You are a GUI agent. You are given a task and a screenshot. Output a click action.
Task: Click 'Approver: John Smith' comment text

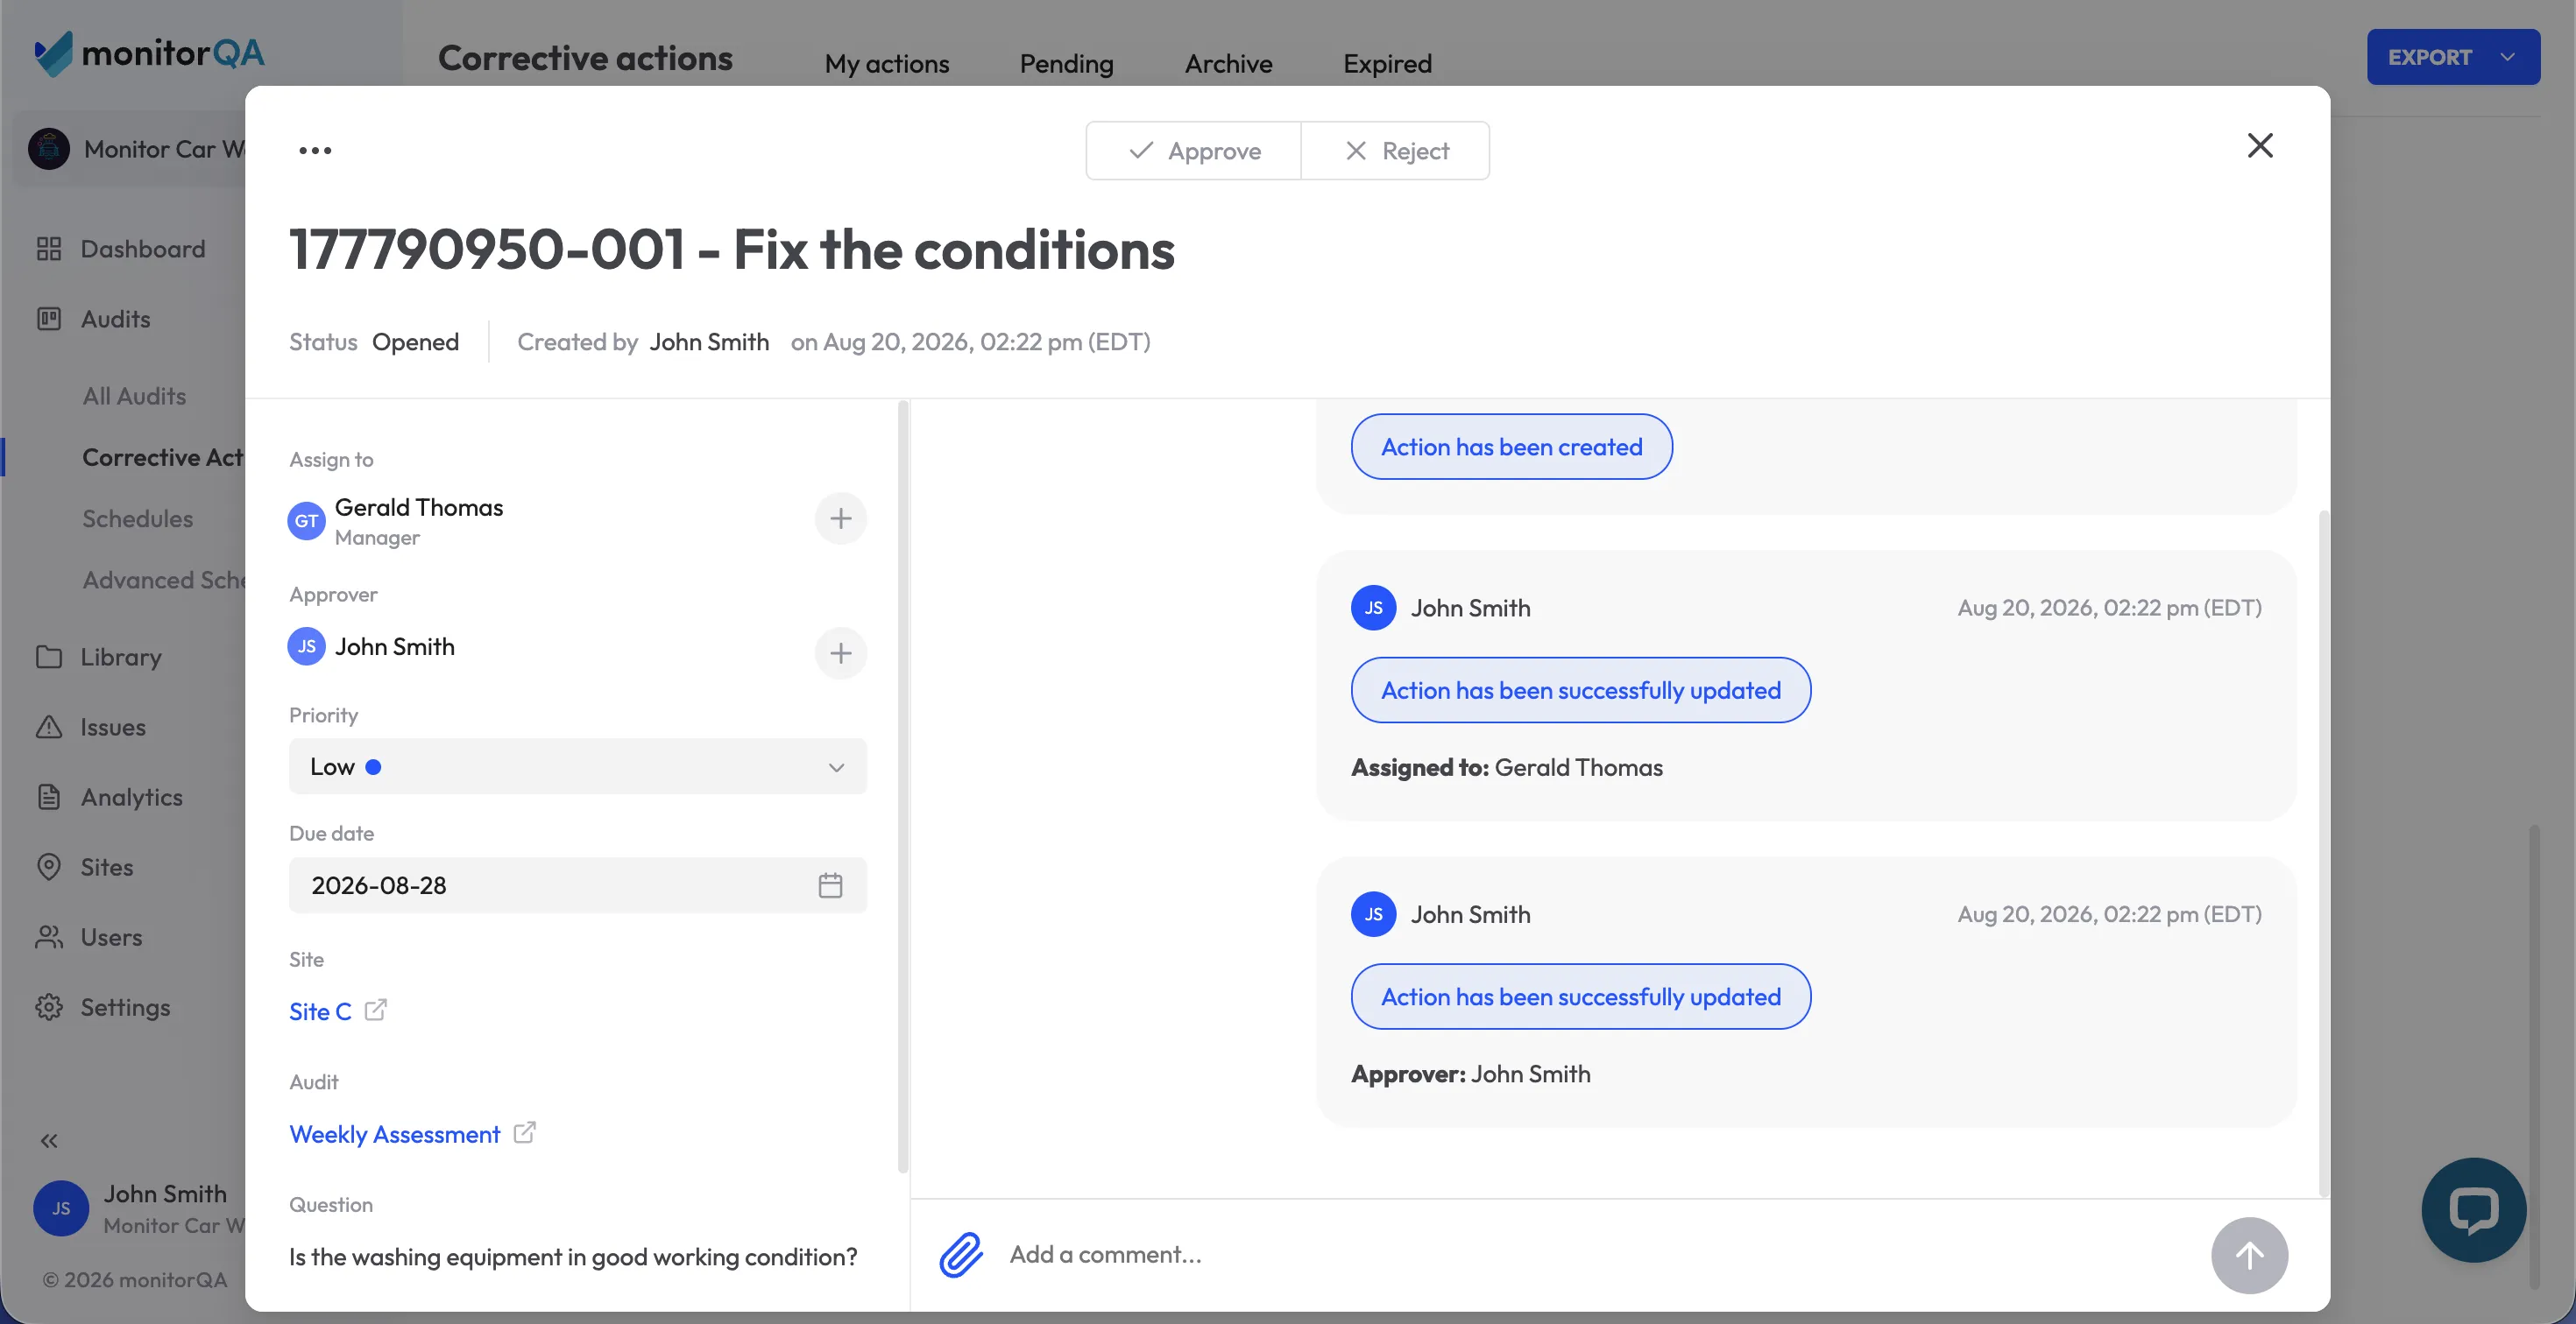click(x=1470, y=1074)
